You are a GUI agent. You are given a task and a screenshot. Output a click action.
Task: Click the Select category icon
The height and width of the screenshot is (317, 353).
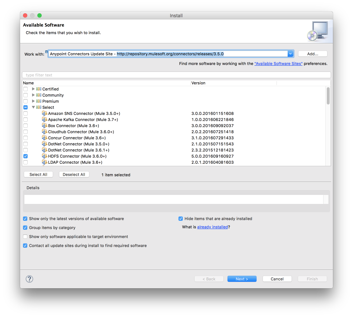click(x=39, y=107)
